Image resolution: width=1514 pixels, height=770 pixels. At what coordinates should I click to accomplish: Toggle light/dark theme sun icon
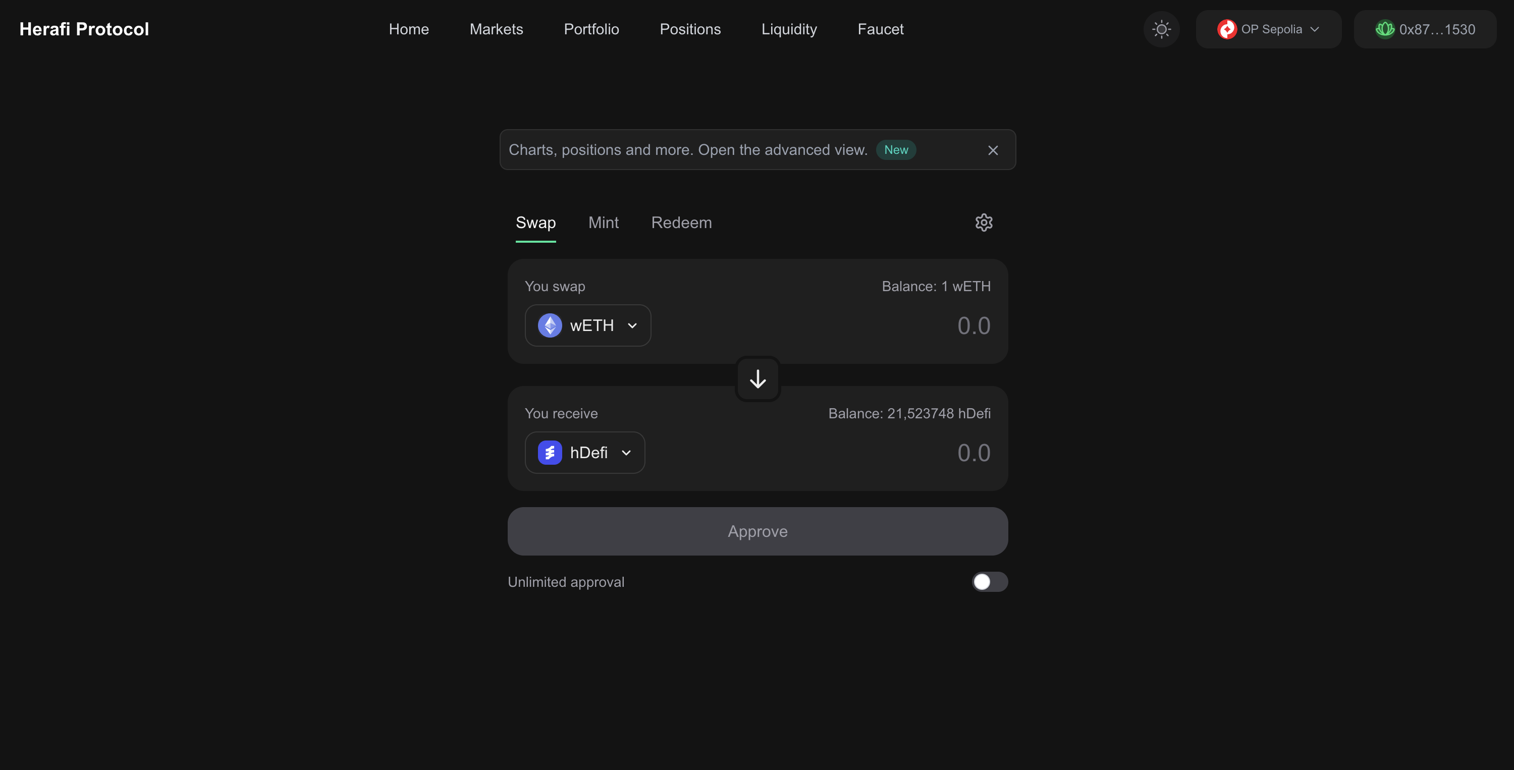(x=1161, y=29)
